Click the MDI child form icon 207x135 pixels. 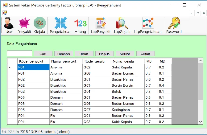pyautogui.click(x=5, y=13)
